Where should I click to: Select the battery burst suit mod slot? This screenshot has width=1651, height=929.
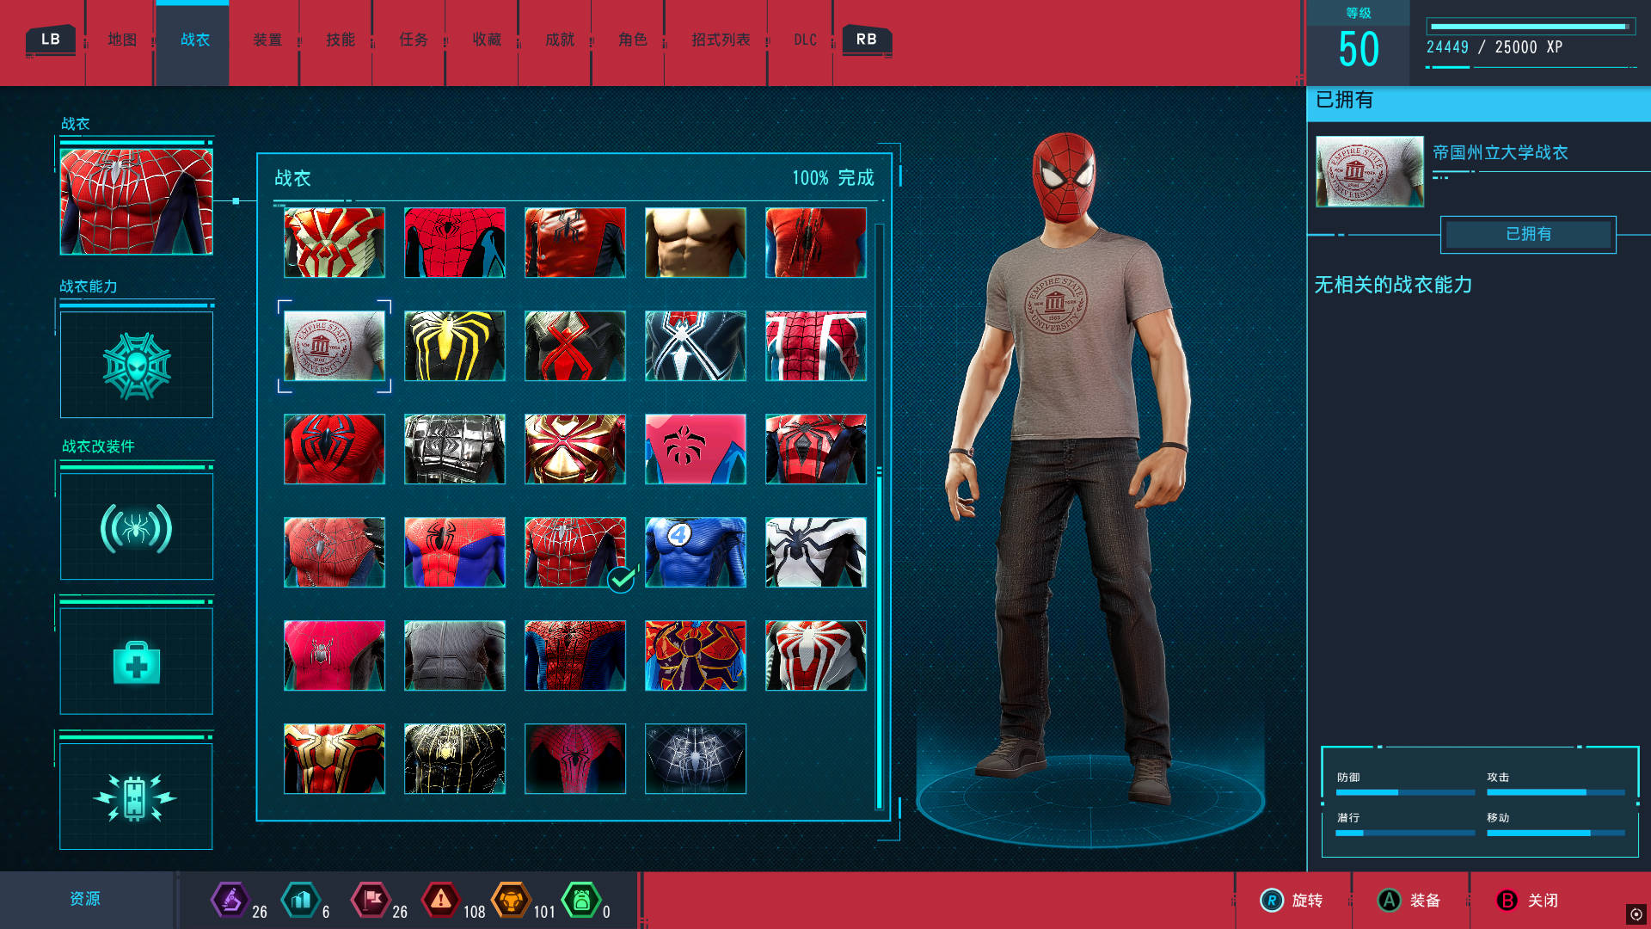pyautogui.click(x=137, y=797)
